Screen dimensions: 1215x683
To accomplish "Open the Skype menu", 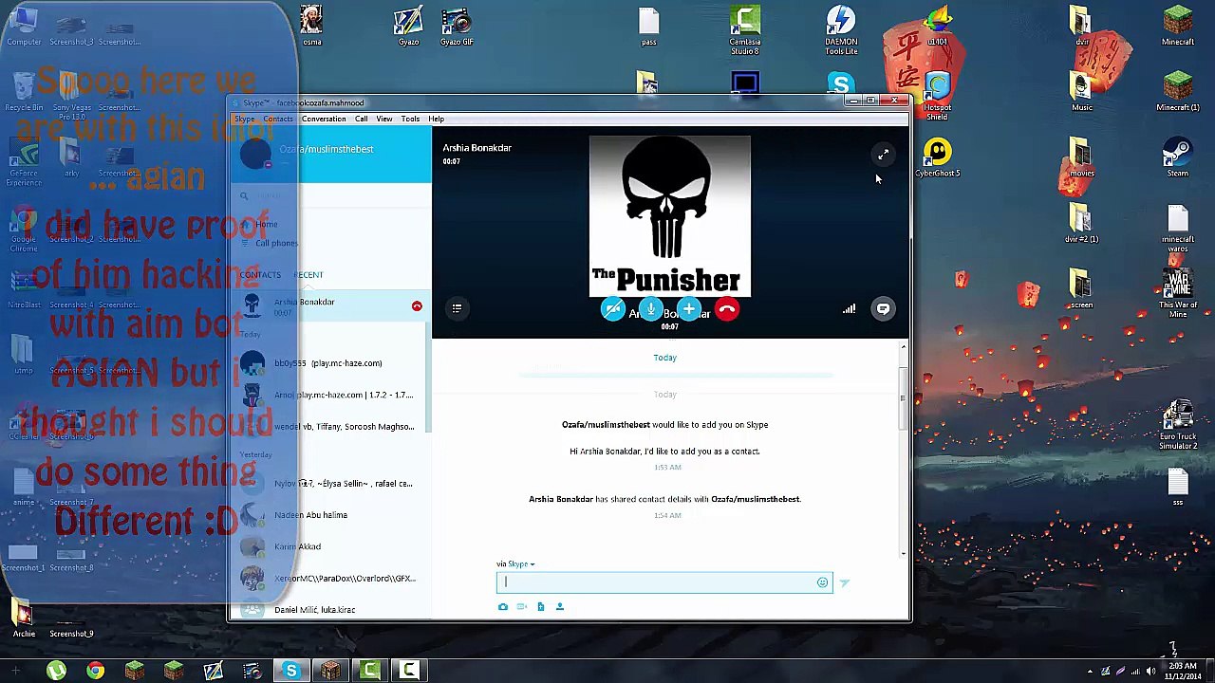I will click(x=245, y=120).
